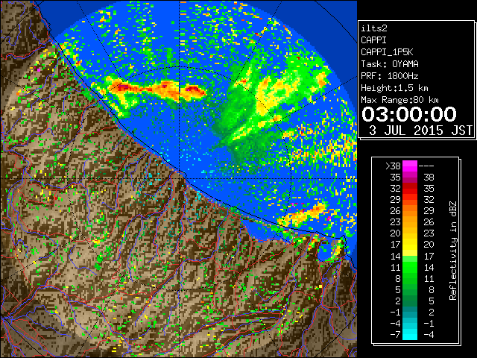The width and height of the screenshot is (477, 358).
Task: Click the 'Max Range:80 km' text
Action: coord(399,100)
